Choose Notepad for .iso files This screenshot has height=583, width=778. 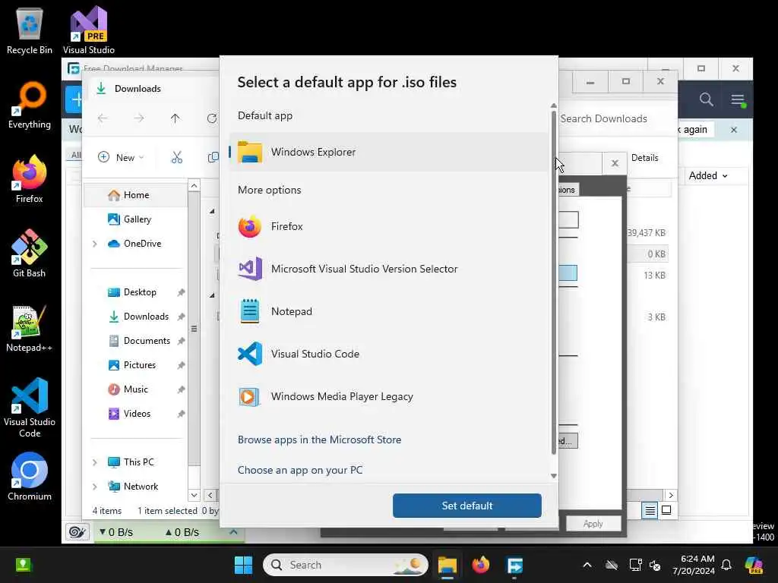click(388, 311)
